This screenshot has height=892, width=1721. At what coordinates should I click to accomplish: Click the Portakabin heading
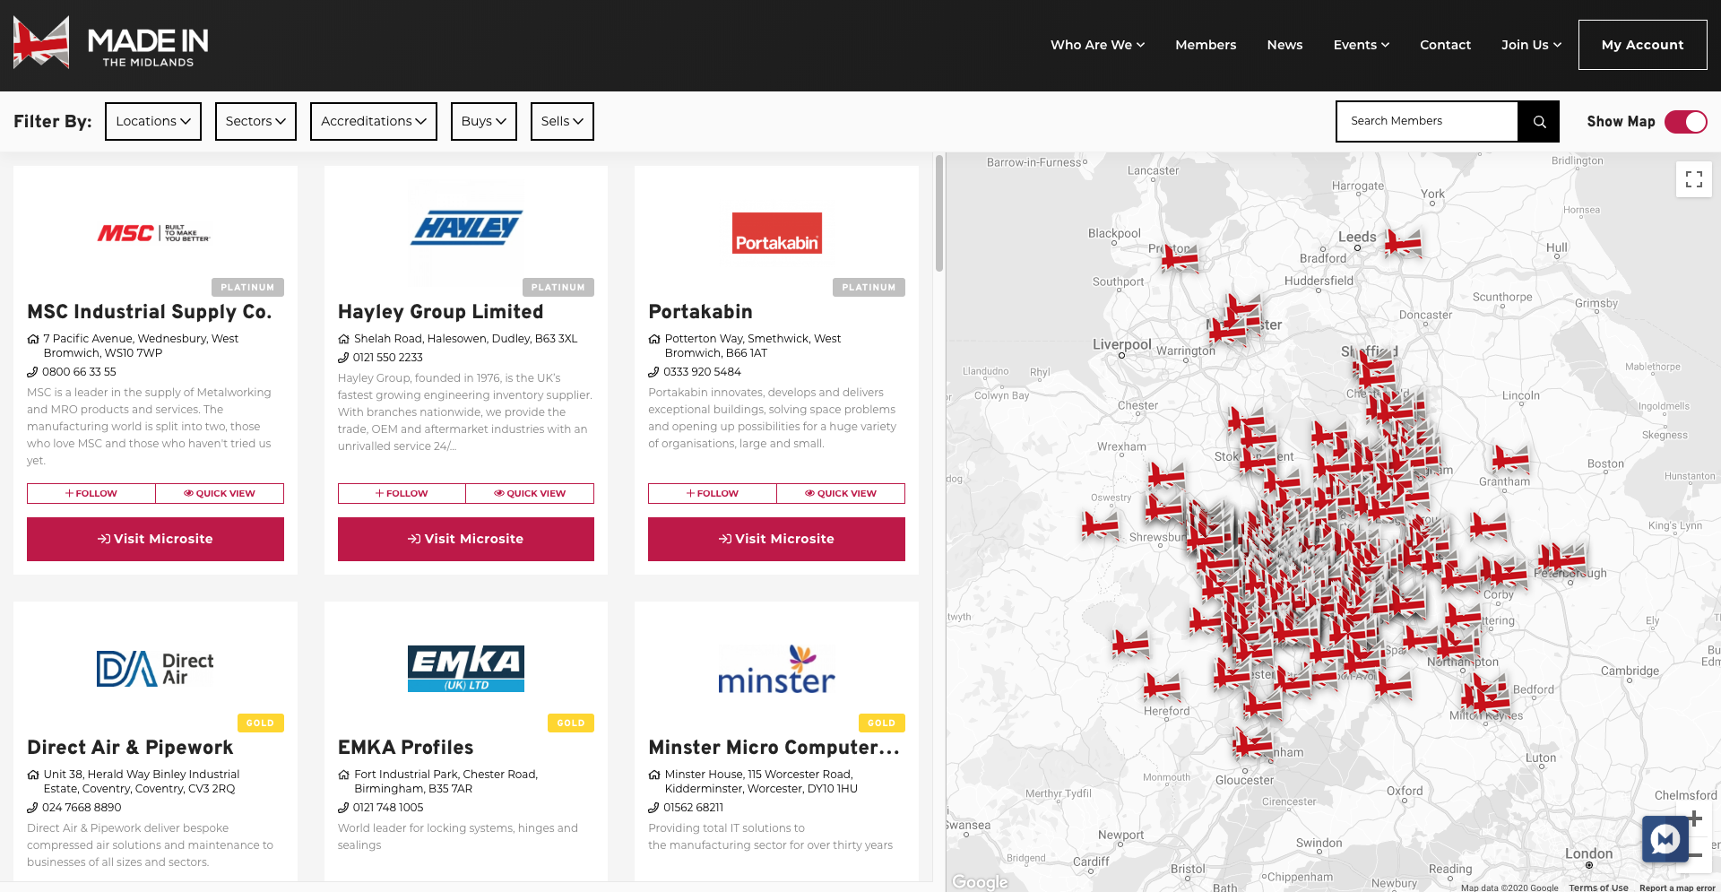pyautogui.click(x=700, y=312)
